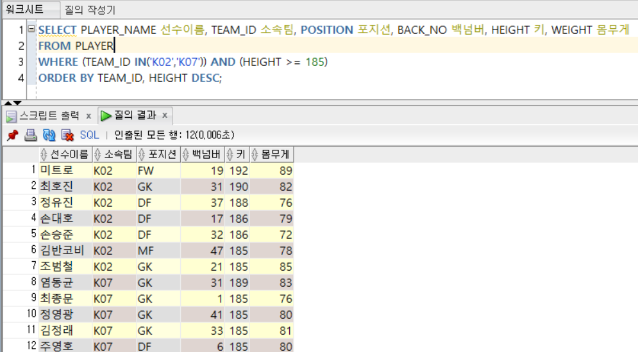Sort by 포지션 column header
This screenshot has height=352, width=638.
[158, 154]
